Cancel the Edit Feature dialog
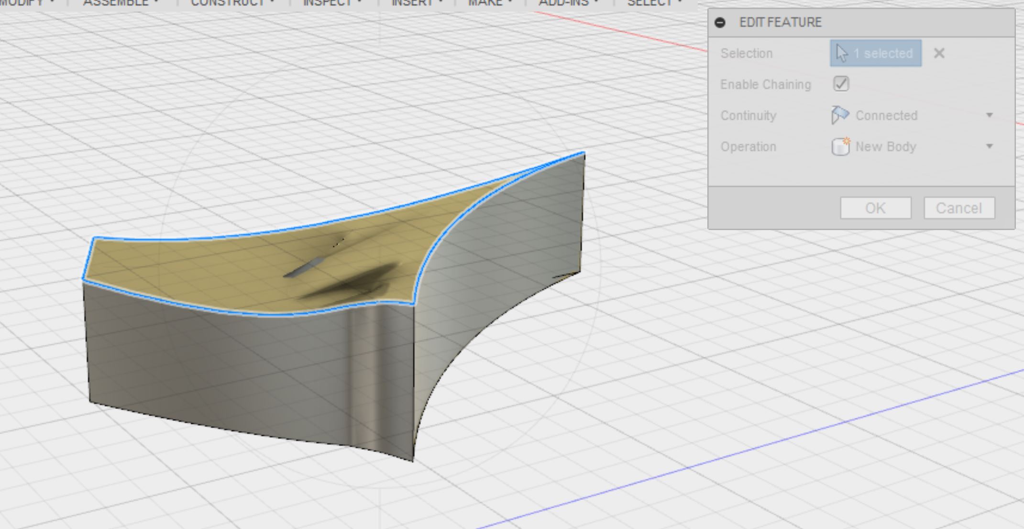This screenshot has height=529, width=1024. point(959,208)
